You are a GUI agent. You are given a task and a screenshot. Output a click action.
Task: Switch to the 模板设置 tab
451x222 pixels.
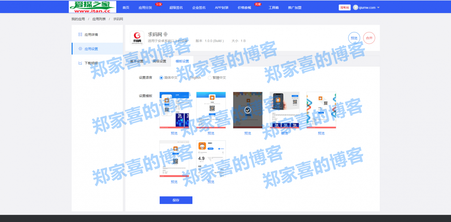click(x=182, y=61)
